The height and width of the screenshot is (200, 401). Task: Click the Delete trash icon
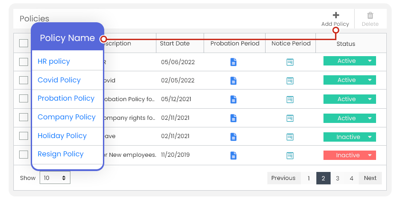pyautogui.click(x=370, y=15)
